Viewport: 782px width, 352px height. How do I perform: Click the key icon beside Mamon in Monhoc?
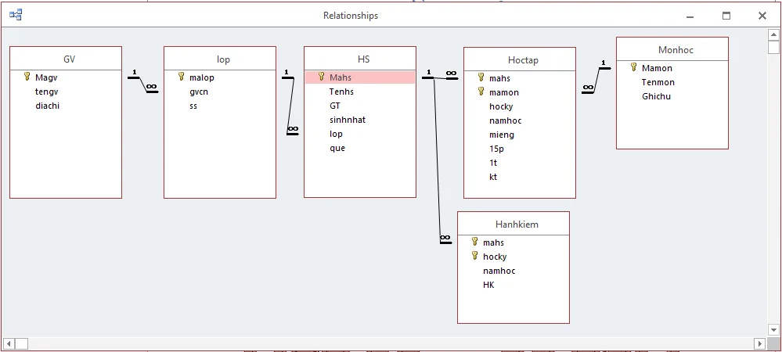633,68
